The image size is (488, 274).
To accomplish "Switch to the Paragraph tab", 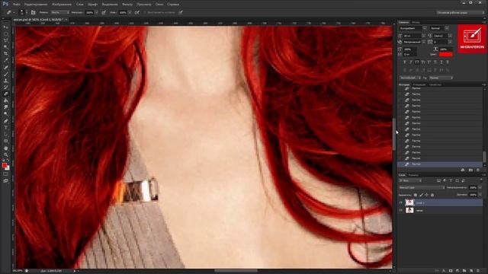I will [x=416, y=22].
